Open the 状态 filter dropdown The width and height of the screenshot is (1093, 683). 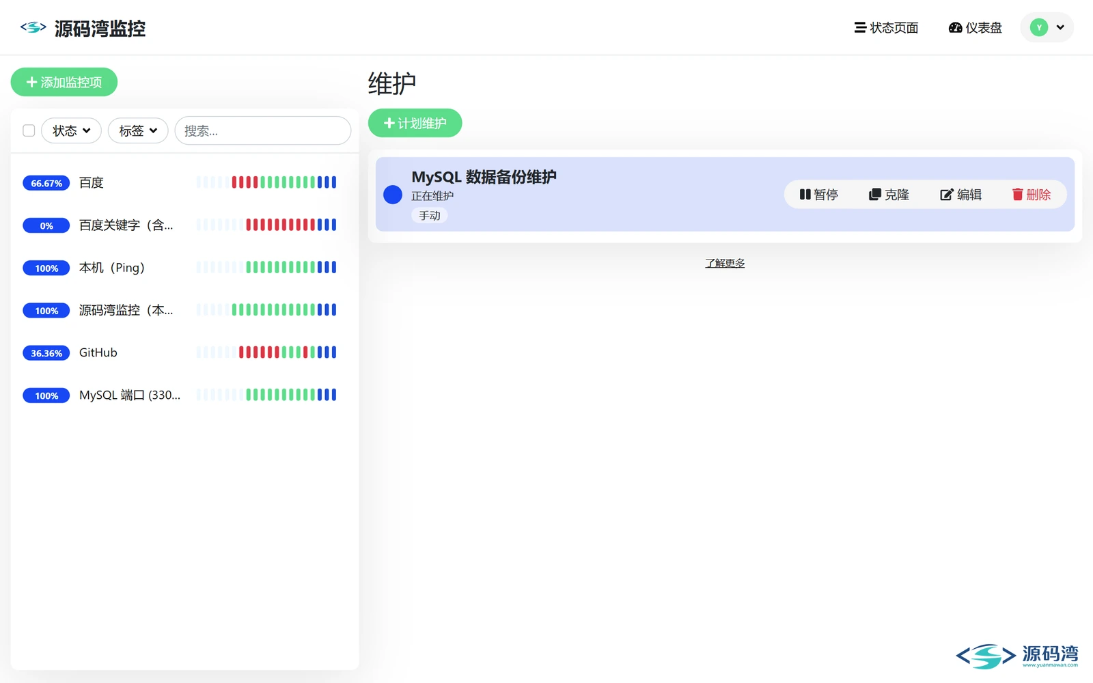point(71,130)
